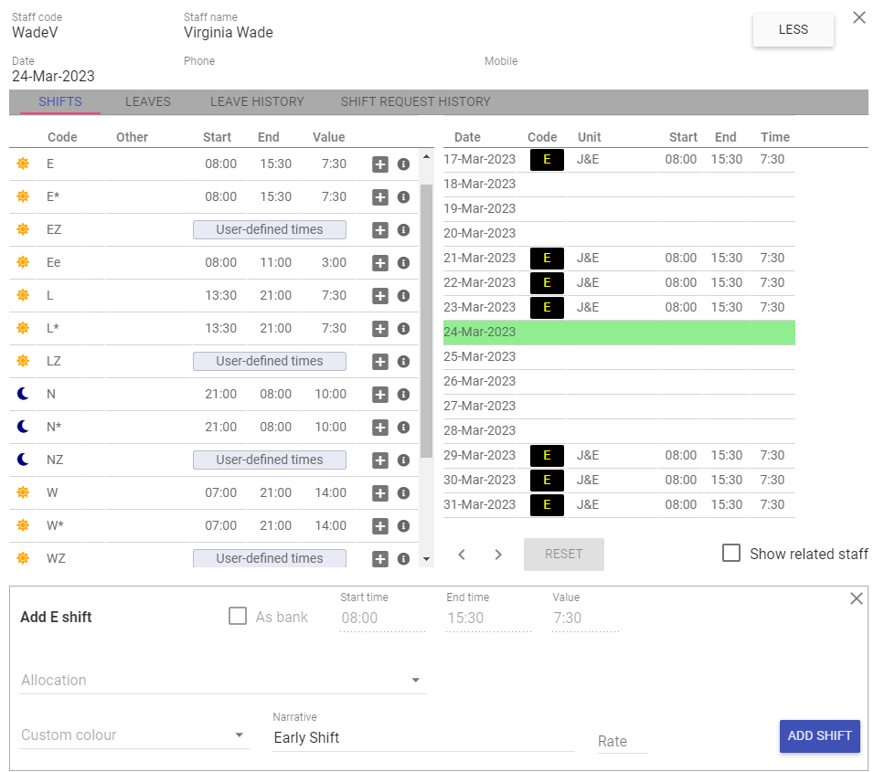Click the plus icon for E shift

tap(380, 164)
